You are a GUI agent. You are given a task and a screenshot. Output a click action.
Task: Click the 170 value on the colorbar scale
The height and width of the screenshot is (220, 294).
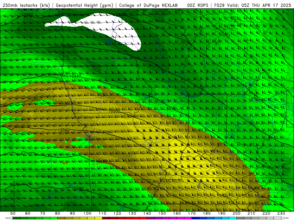point(192,213)
